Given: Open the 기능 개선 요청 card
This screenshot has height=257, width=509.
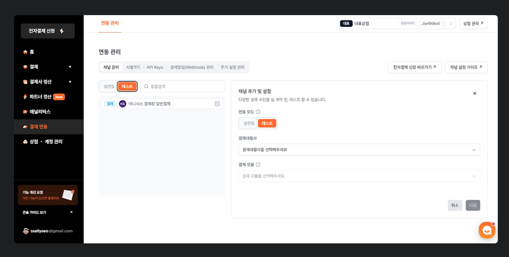Looking at the screenshot, I should click(48, 195).
